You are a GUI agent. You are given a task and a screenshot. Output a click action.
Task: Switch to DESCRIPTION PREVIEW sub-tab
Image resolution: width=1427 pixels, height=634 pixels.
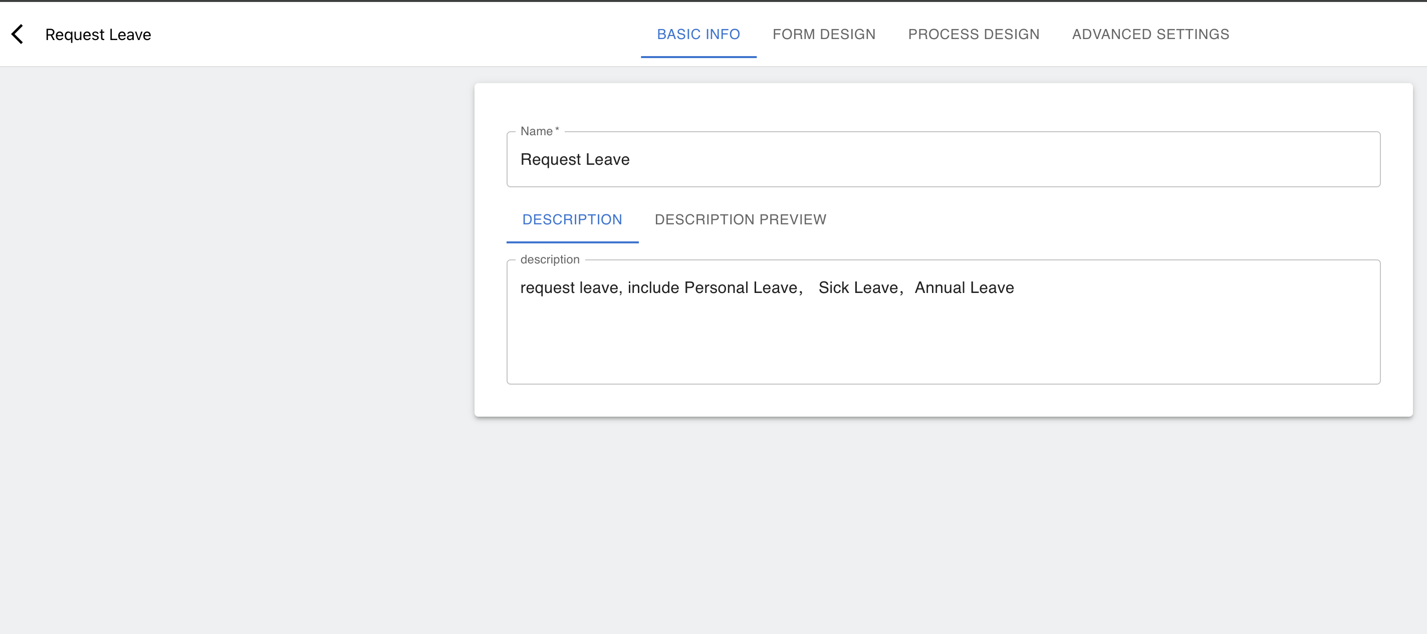point(740,220)
